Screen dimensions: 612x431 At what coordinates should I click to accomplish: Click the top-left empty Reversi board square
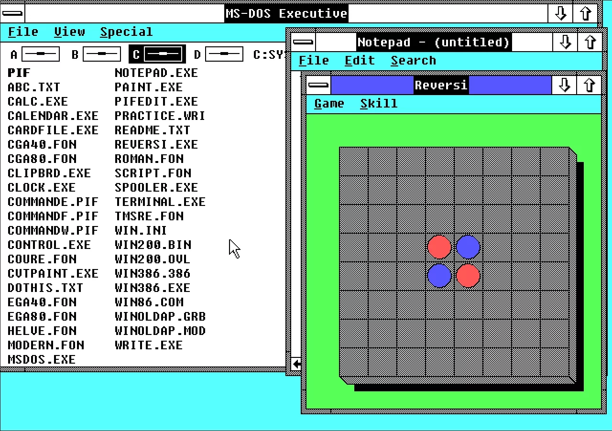click(354, 162)
